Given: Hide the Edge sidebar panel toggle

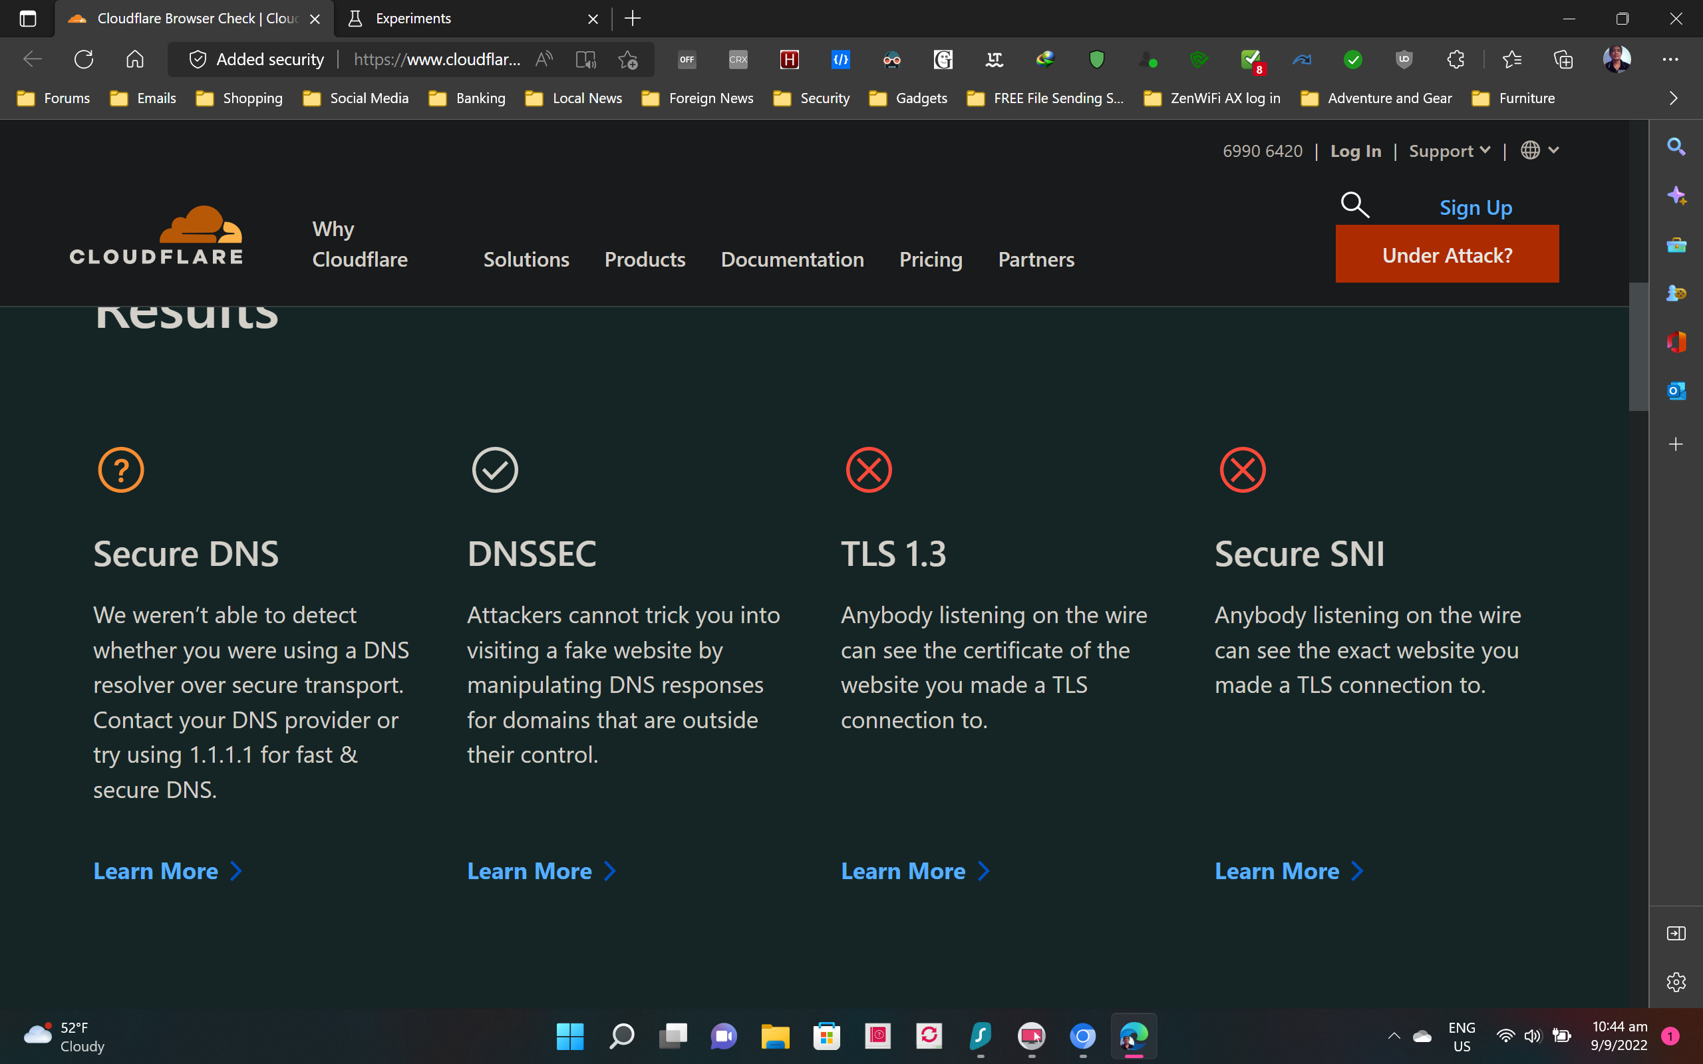Looking at the screenshot, I should pyautogui.click(x=1676, y=933).
